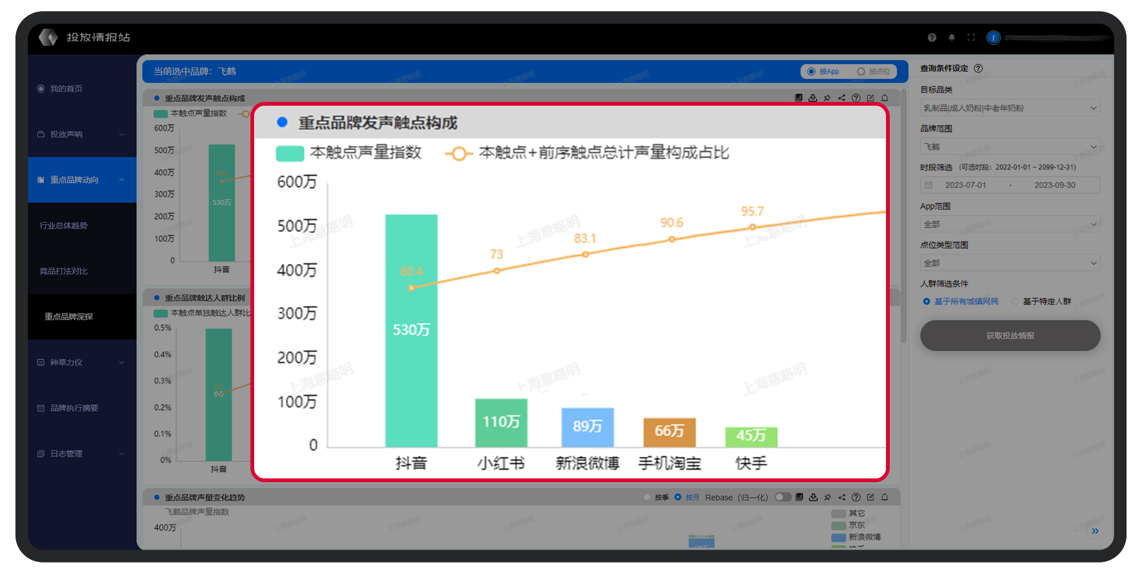Screen dimensions: 1142x573
Task: Select the 按月 radio option
Action: (x=687, y=498)
